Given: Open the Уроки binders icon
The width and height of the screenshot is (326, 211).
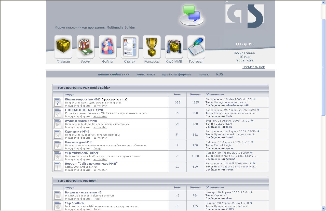Looking at the screenshot, I should pos(85,47).
